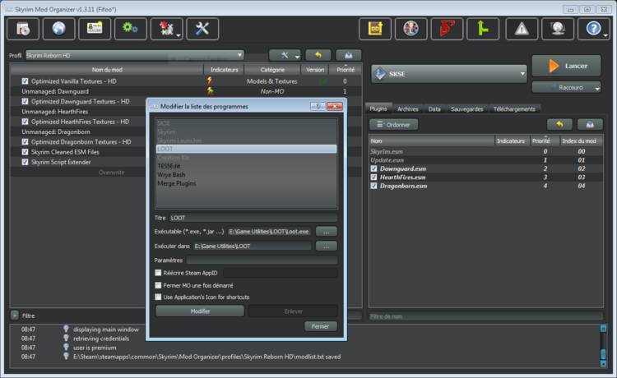Toggle Optimized Vanilla Textures - HD checkbox
This screenshot has width=617, height=378.
26,81
